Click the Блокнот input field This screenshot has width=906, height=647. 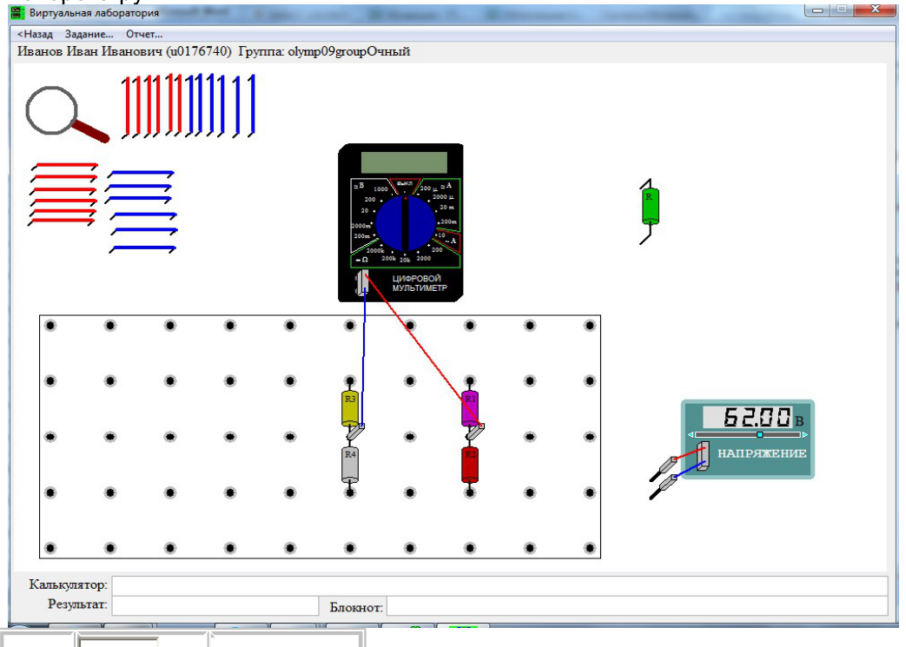(x=638, y=606)
